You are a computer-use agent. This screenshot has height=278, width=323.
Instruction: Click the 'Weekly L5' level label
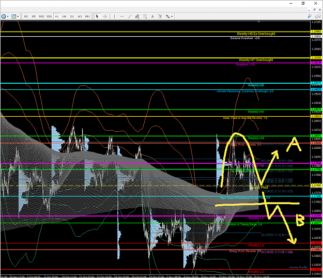click(256, 272)
